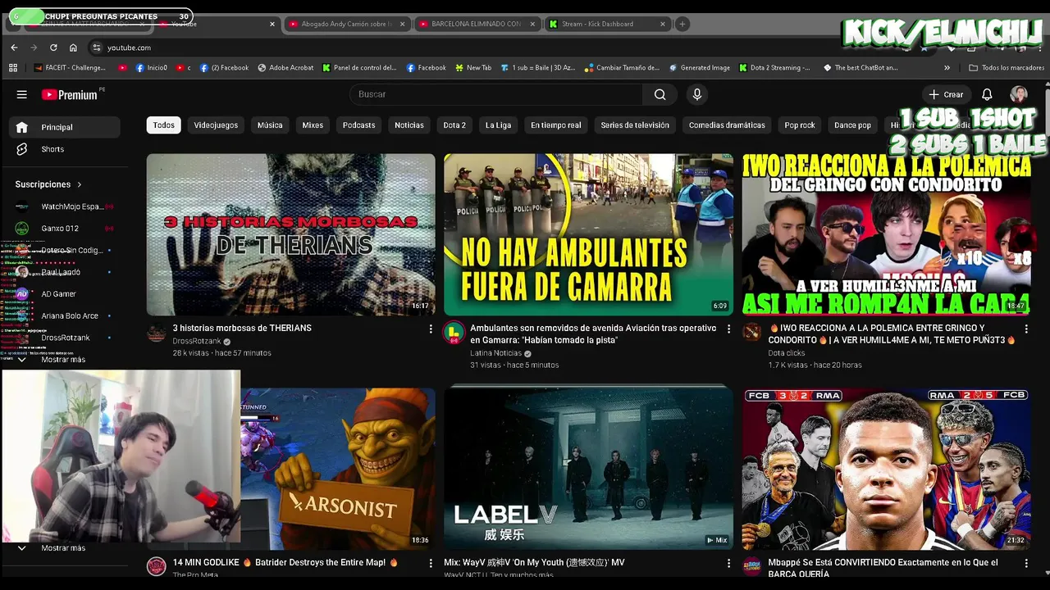The width and height of the screenshot is (1050, 590).
Task: Click the browser home button
Action: [73, 48]
